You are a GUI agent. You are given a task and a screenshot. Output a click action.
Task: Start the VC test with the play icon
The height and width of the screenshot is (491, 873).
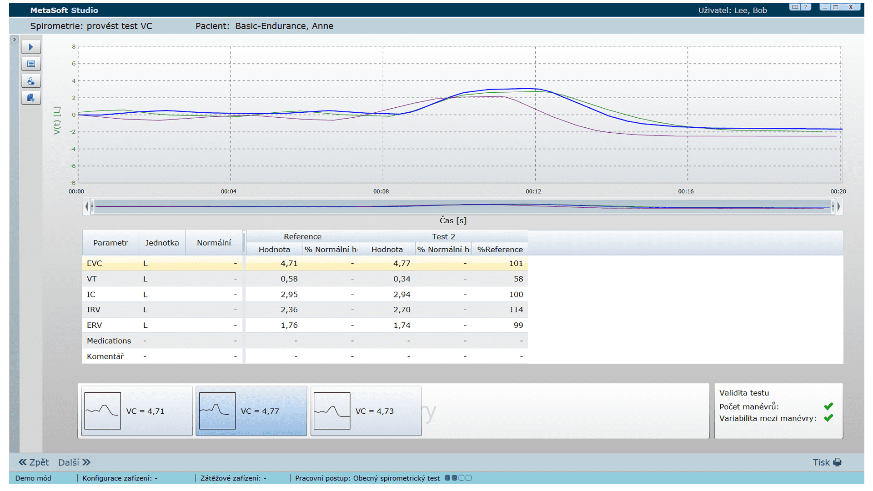point(30,46)
